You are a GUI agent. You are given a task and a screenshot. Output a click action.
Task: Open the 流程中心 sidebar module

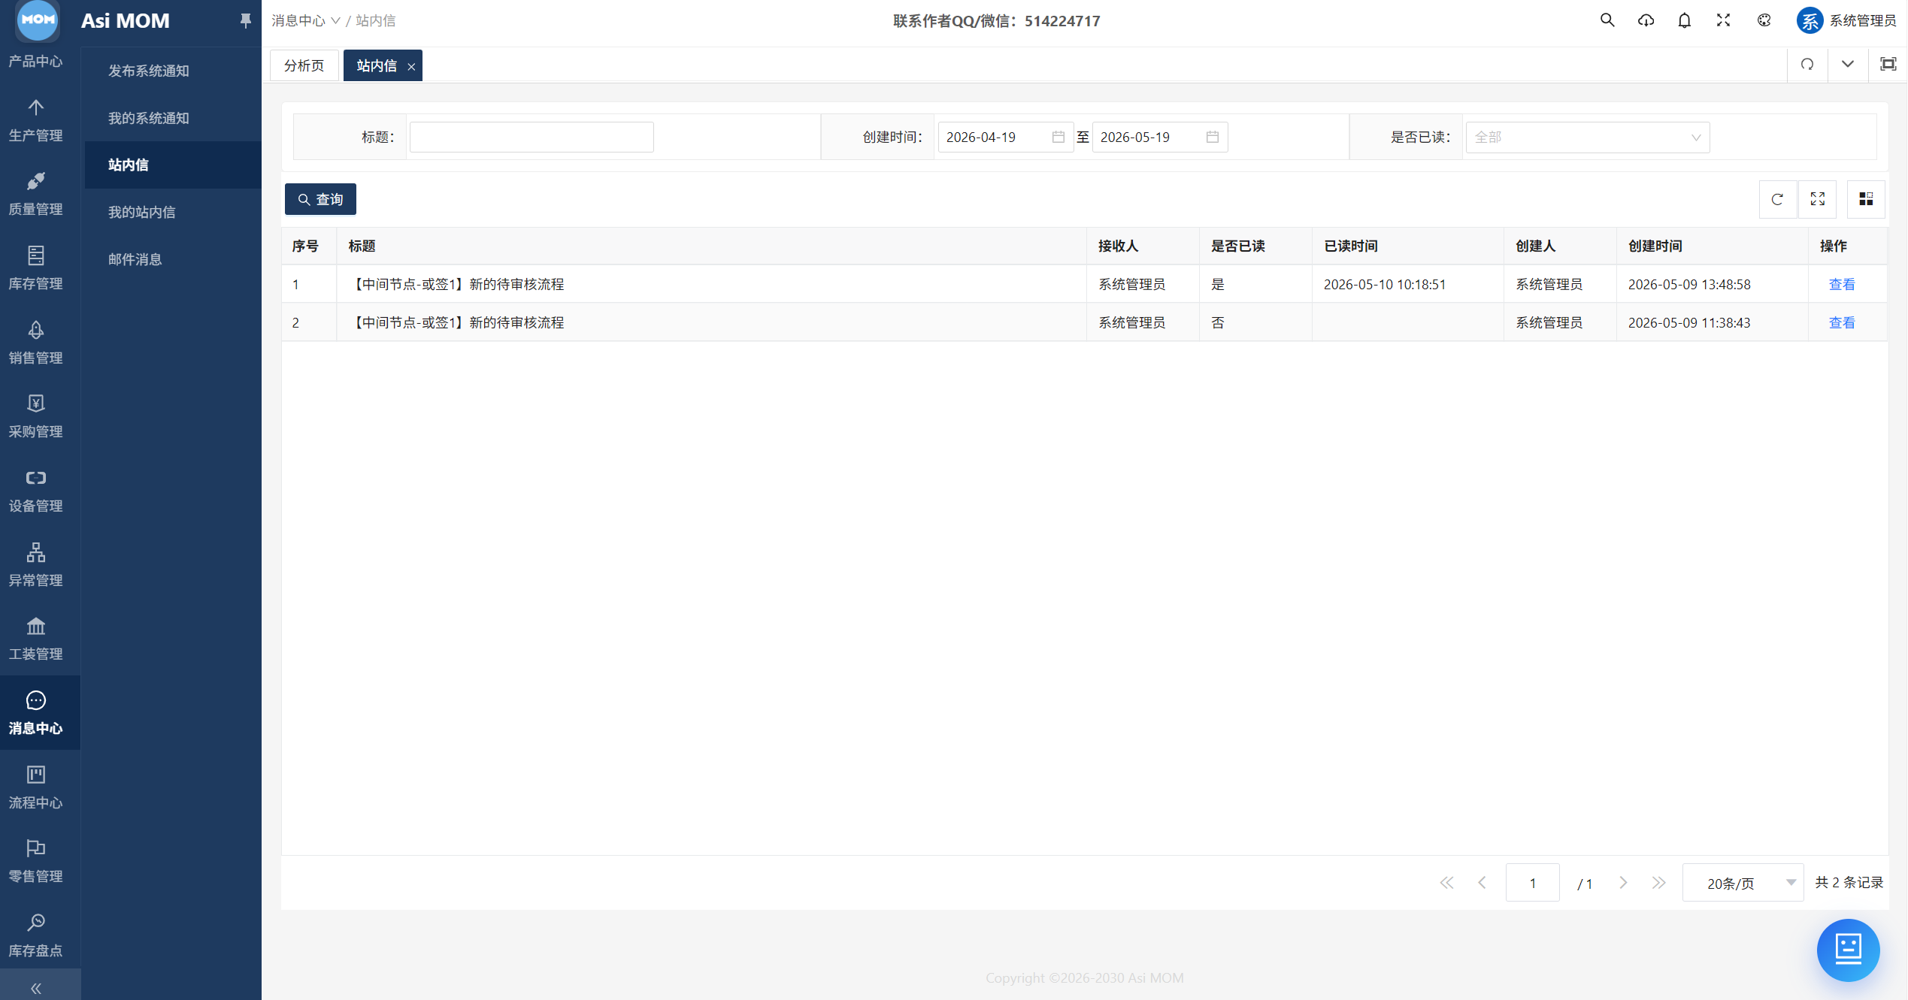pos(35,787)
